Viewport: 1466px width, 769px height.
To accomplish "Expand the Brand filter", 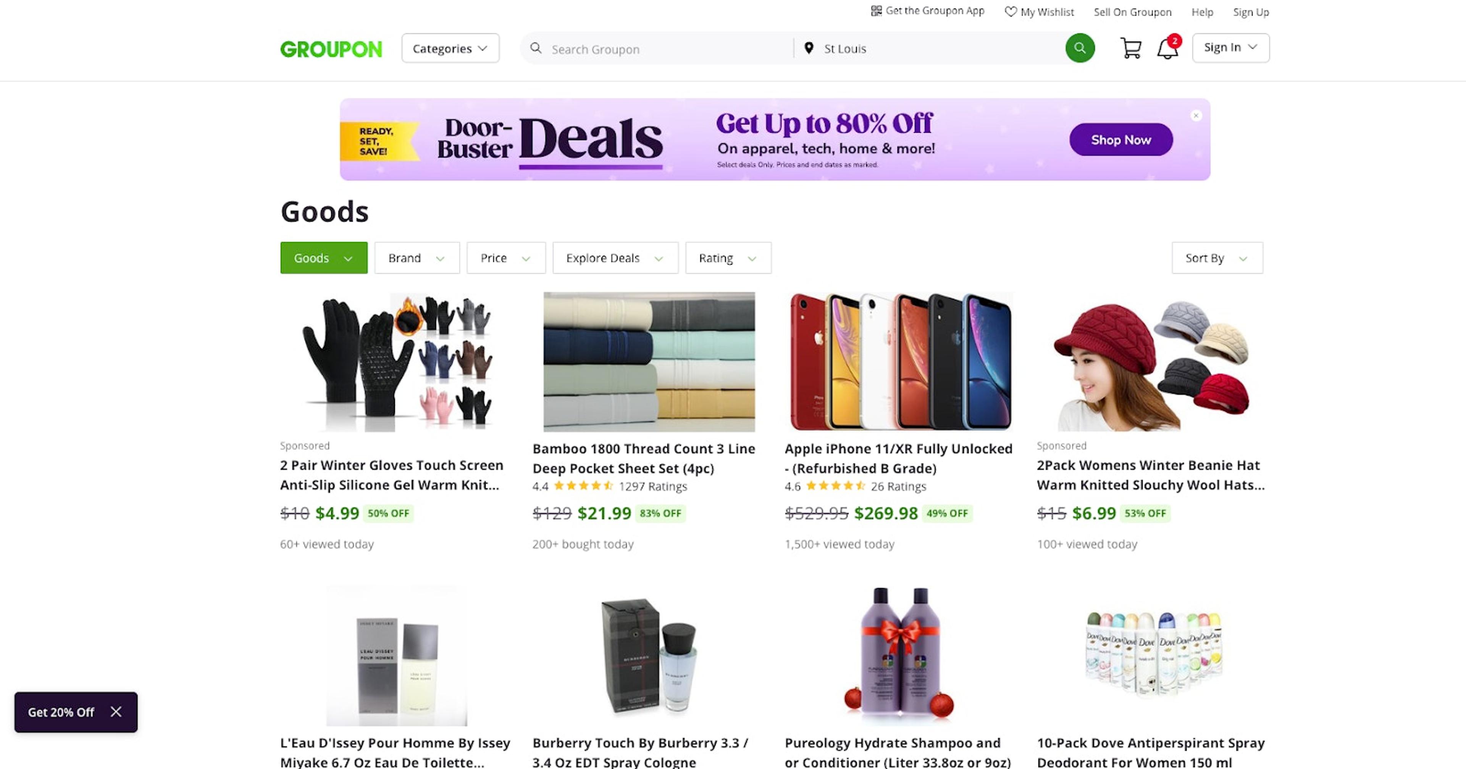I will coord(417,257).
